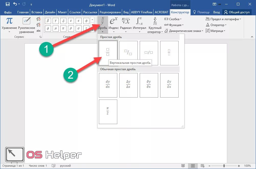The height and width of the screenshot is (169, 256).
Task: Expand the Диакритические знаки menu
Action: tap(184, 31)
